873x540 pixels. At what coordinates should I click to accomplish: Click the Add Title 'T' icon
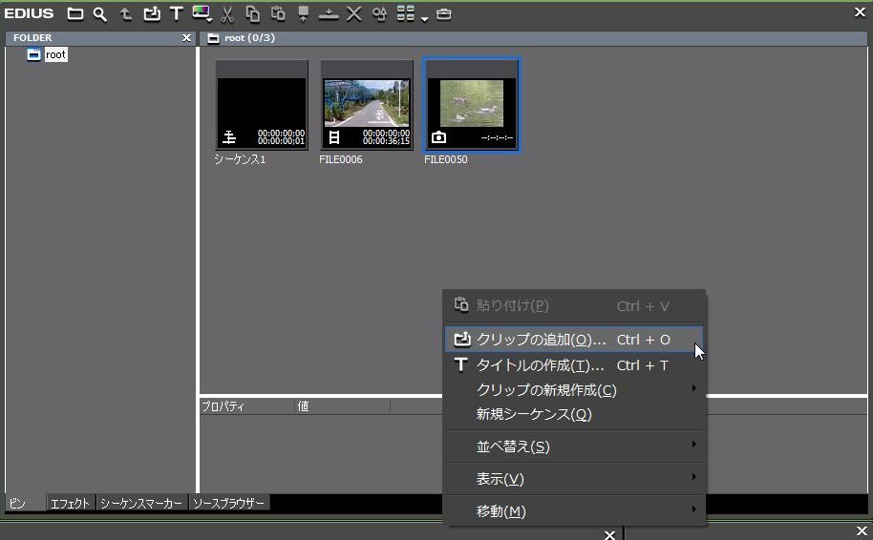click(x=176, y=14)
